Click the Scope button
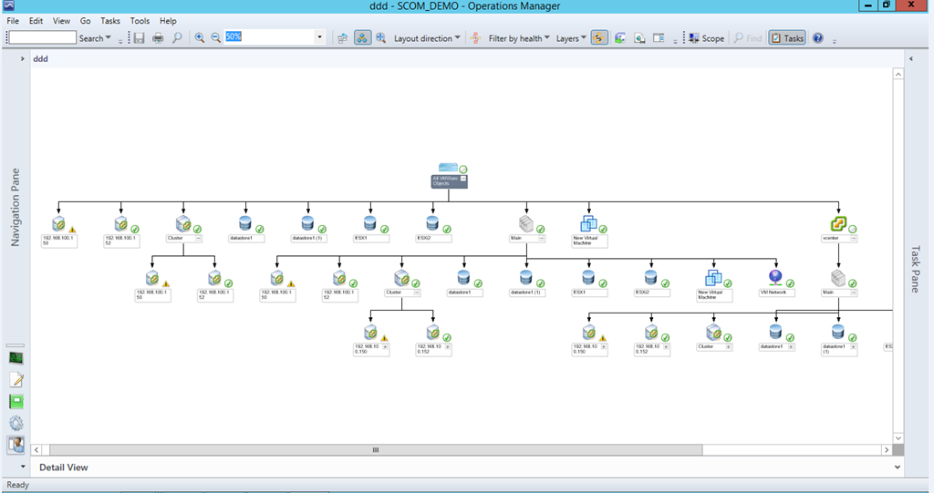Image resolution: width=934 pixels, height=493 pixels. coord(707,38)
